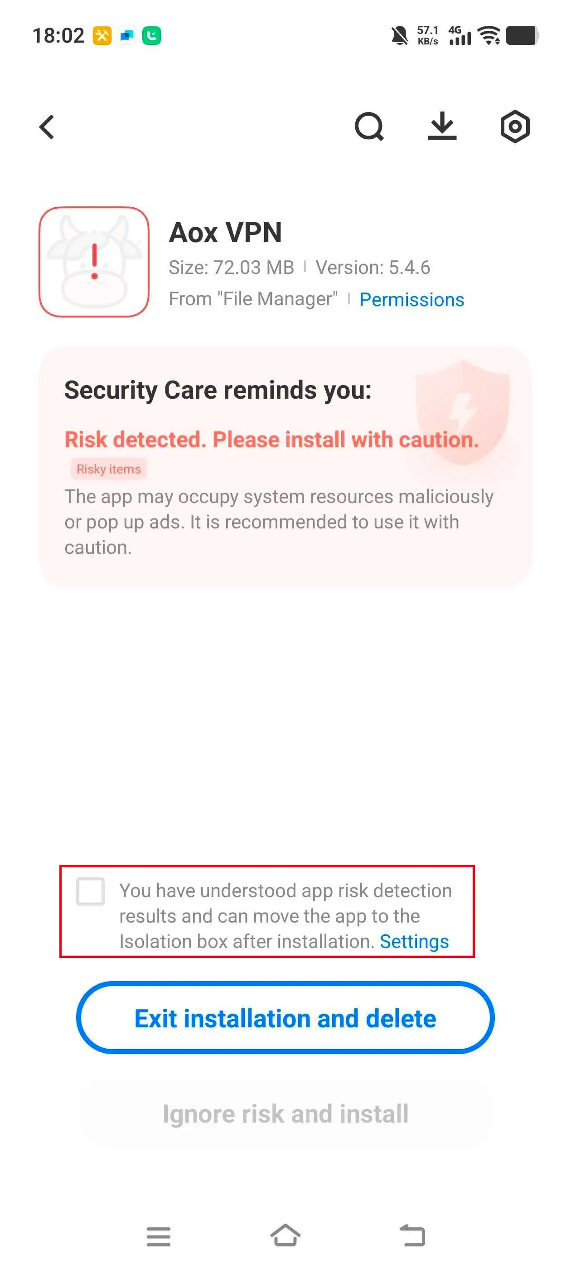Tap the Wi-Fi status icon
The height and width of the screenshot is (1270, 571).
[x=490, y=35]
